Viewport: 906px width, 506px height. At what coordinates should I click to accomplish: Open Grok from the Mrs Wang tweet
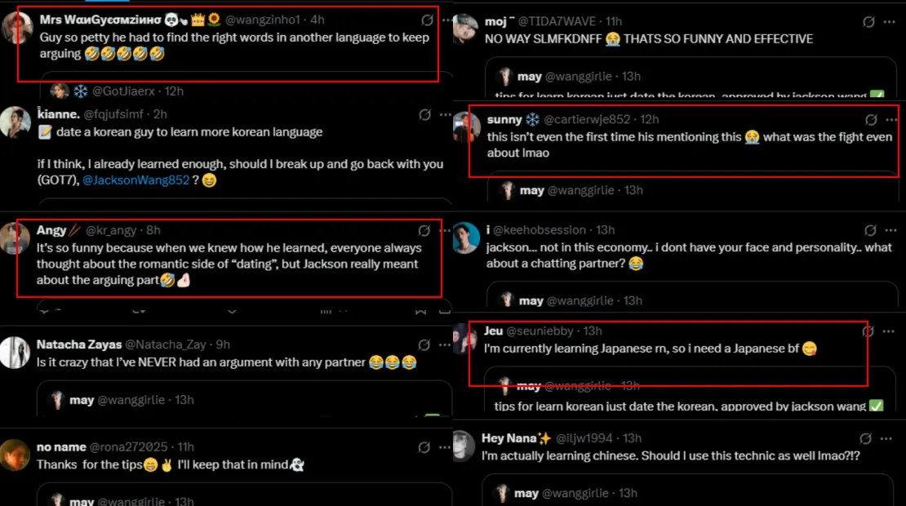(427, 20)
